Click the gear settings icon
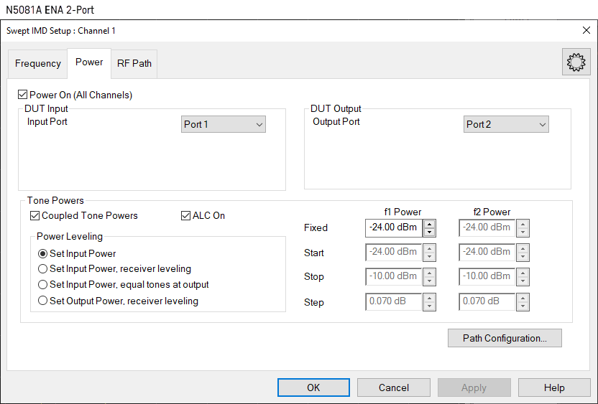 pyautogui.click(x=575, y=62)
